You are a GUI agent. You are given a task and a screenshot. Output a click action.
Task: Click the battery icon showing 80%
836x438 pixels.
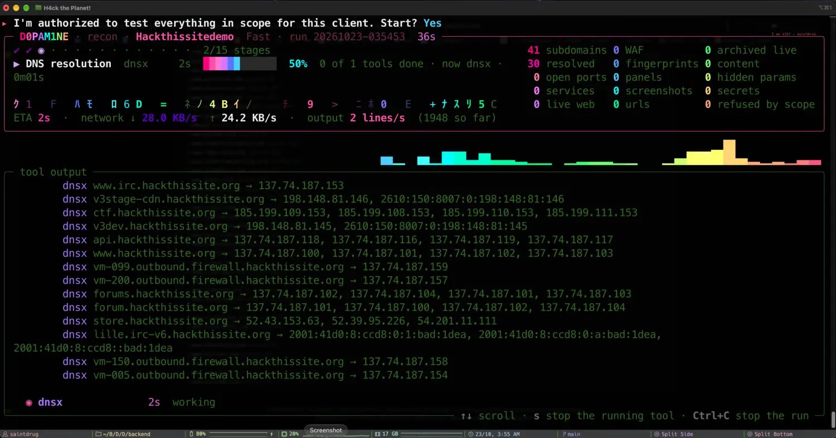click(191, 434)
